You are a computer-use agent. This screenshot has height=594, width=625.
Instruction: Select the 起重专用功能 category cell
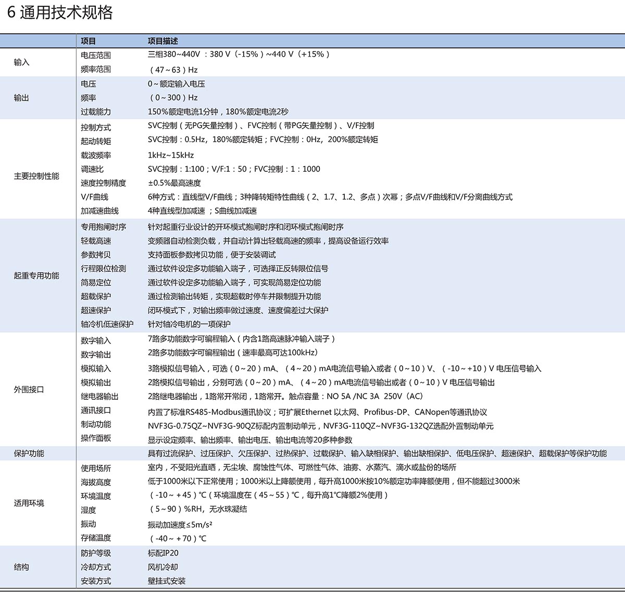point(36,276)
